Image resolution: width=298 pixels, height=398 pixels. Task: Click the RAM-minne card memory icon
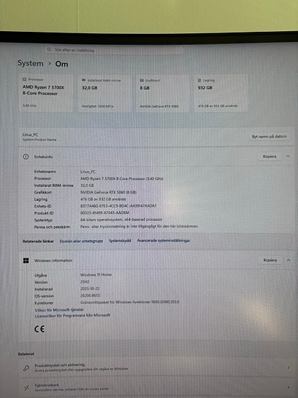pos(84,80)
